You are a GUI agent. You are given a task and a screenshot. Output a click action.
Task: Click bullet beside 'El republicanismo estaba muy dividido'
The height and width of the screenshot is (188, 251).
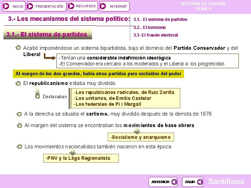(x=18, y=83)
